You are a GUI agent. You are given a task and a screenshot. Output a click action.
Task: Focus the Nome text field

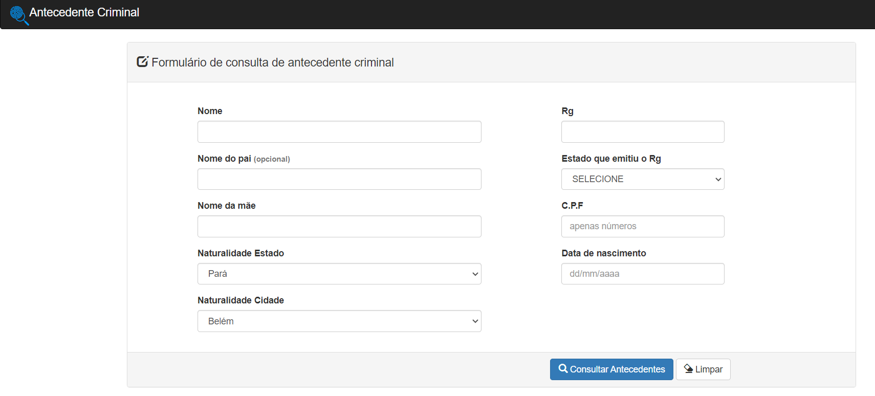coord(339,132)
